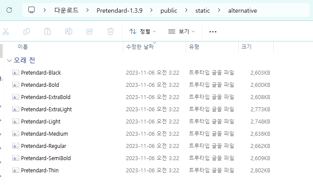
Task: Click the font file icon for Pretendard-Black
Action: click(x=16, y=72)
